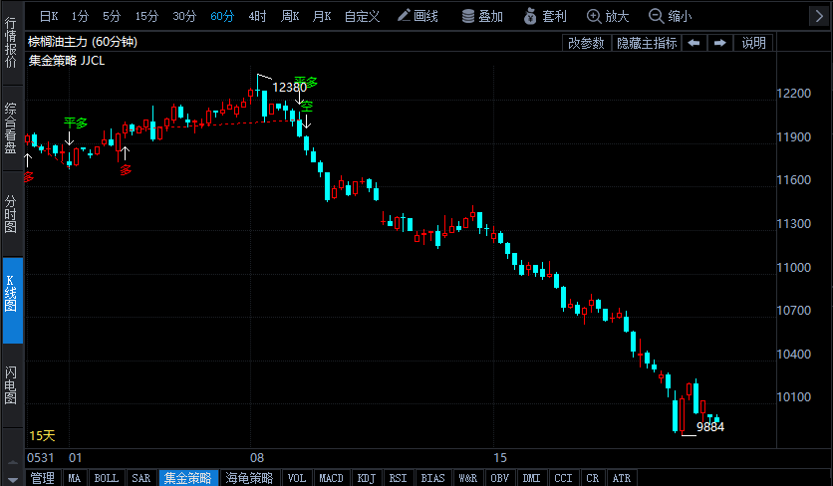This screenshot has width=833, height=486.
Task: Open 闪电图 sidebar panel
Action: tap(11, 385)
